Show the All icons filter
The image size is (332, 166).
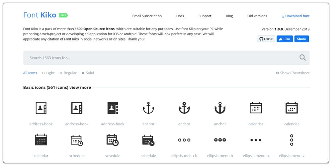click(30, 73)
